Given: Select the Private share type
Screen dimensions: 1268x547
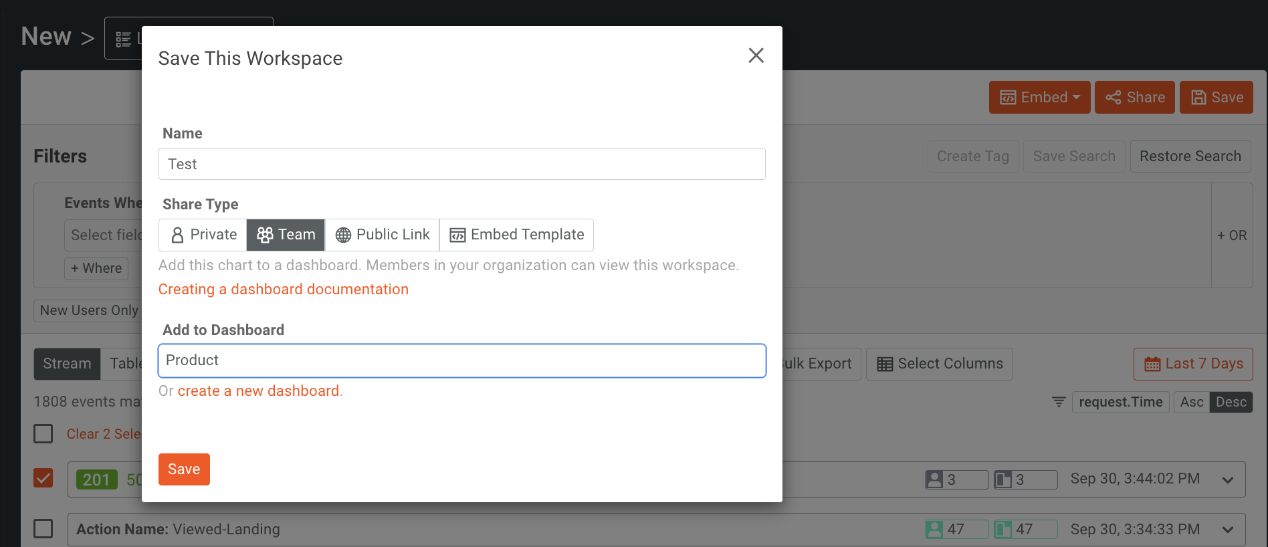Looking at the screenshot, I should point(203,235).
